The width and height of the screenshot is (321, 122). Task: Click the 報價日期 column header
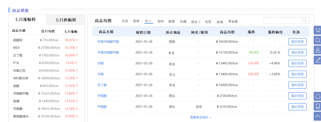pos(143,32)
